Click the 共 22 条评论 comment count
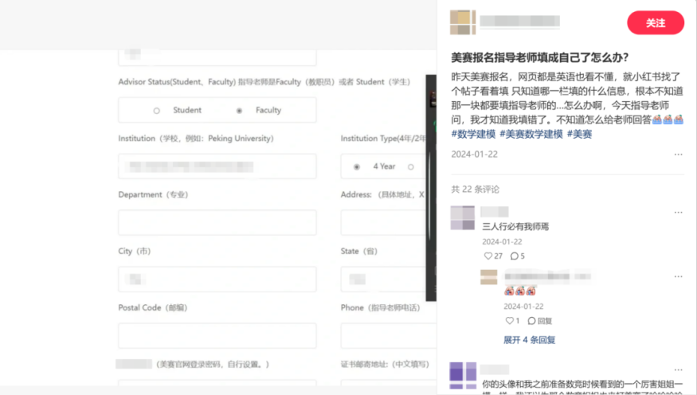 tap(476, 190)
